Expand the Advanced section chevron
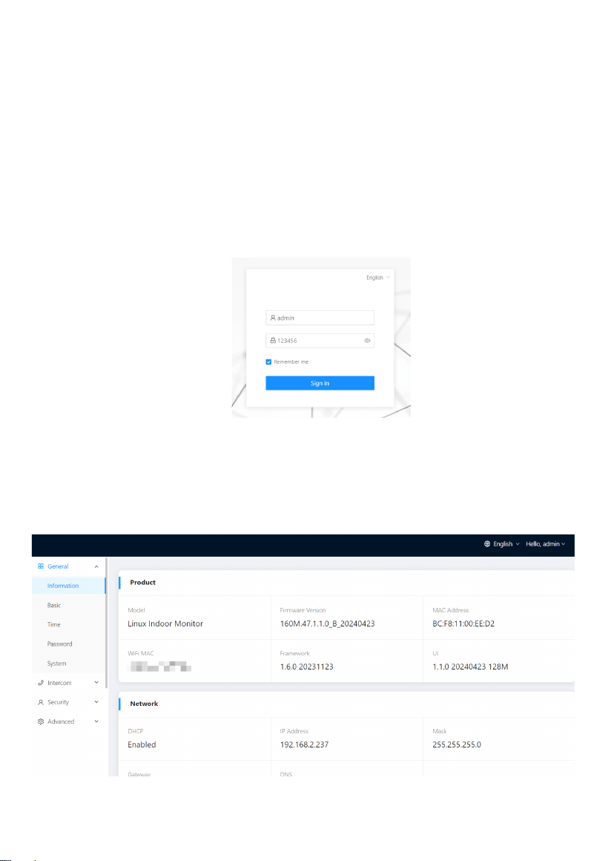The height and width of the screenshot is (861, 608). point(96,721)
